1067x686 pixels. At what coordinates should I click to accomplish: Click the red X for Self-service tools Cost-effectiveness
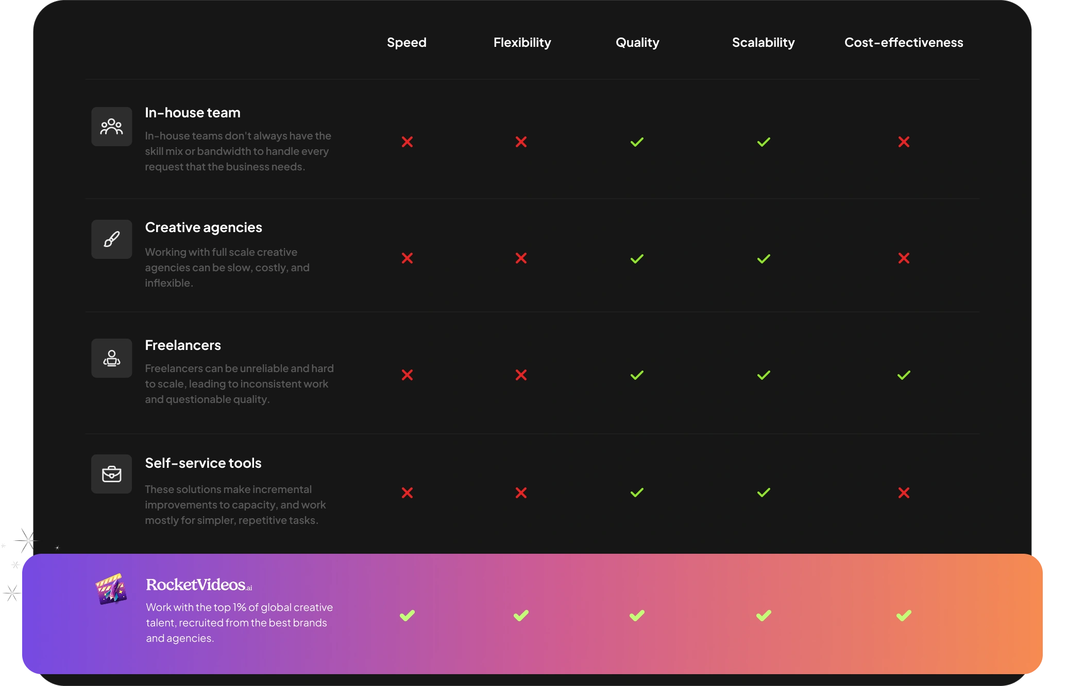903,493
